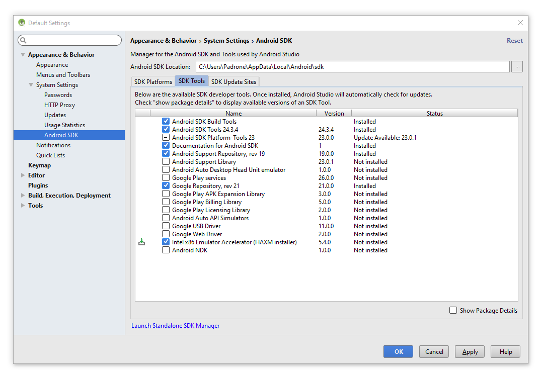
Task: Enable Show Package Details
Action: (x=453, y=310)
